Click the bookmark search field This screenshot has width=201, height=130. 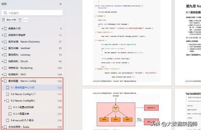point(32,13)
